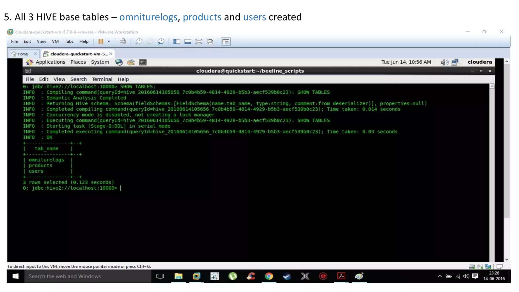Viewport: 519px width, 292px height.
Task: Click the terminal window menu icon
Action: click(x=28, y=71)
